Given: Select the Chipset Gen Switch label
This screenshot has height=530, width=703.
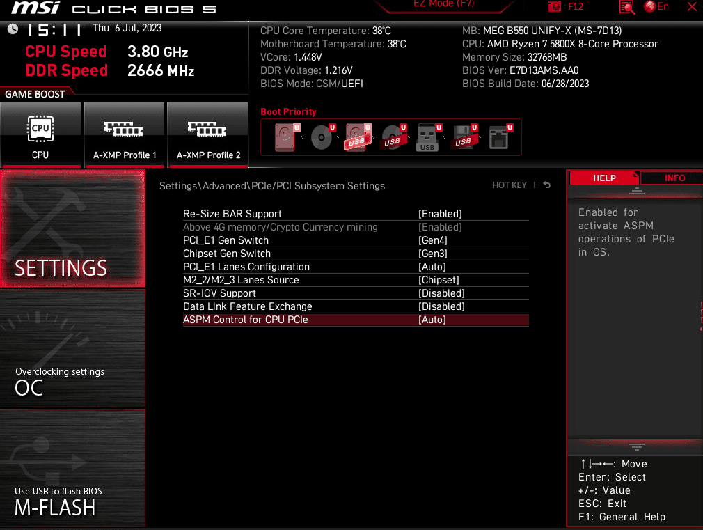Looking at the screenshot, I should point(227,254).
